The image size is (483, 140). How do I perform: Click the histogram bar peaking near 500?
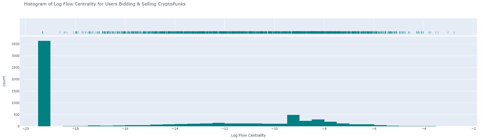pyautogui.click(x=293, y=120)
